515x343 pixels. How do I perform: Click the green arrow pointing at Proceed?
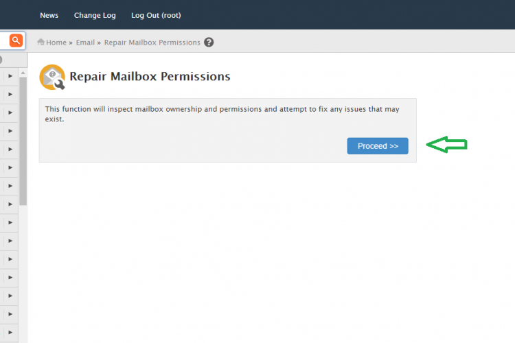point(447,145)
